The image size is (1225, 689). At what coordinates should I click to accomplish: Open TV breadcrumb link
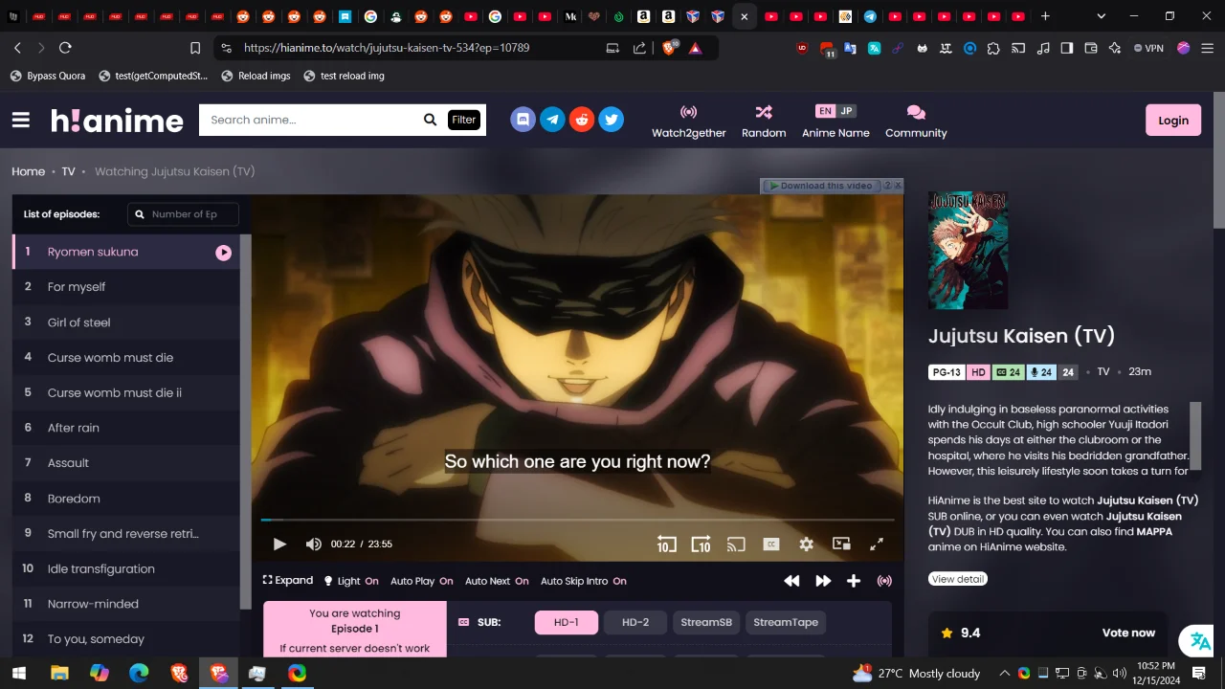[68, 171]
